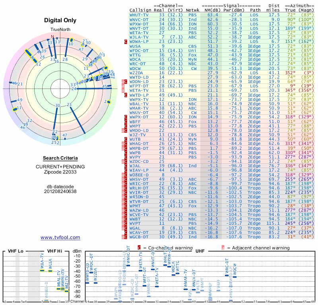Select the WGCB-DT callsign
Viewport: 318px width, 305px height.
click(x=139, y=237)
